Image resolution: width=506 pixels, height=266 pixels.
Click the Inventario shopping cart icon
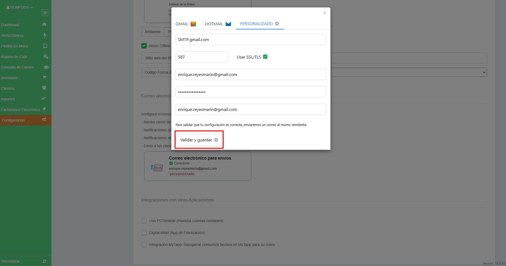(45, 77)
